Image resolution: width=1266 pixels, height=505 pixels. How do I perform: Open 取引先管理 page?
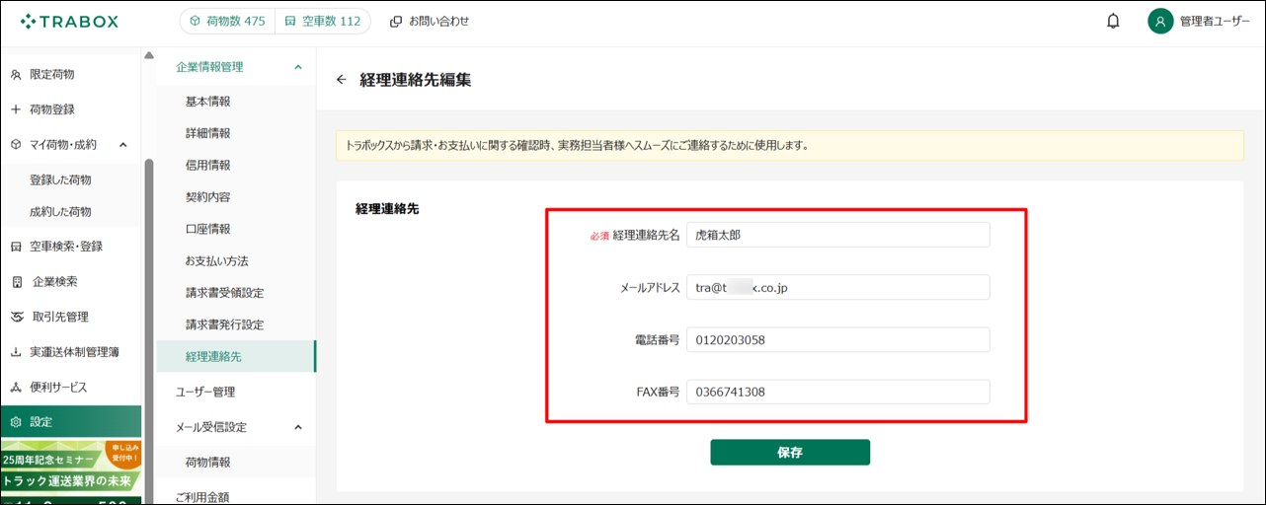pyautogui.click(x=60, y=317)
